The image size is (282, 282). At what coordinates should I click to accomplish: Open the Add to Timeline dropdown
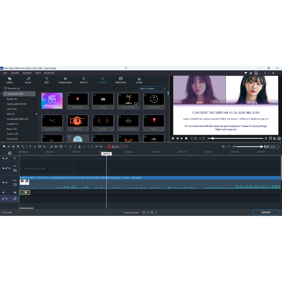[153, 88]
